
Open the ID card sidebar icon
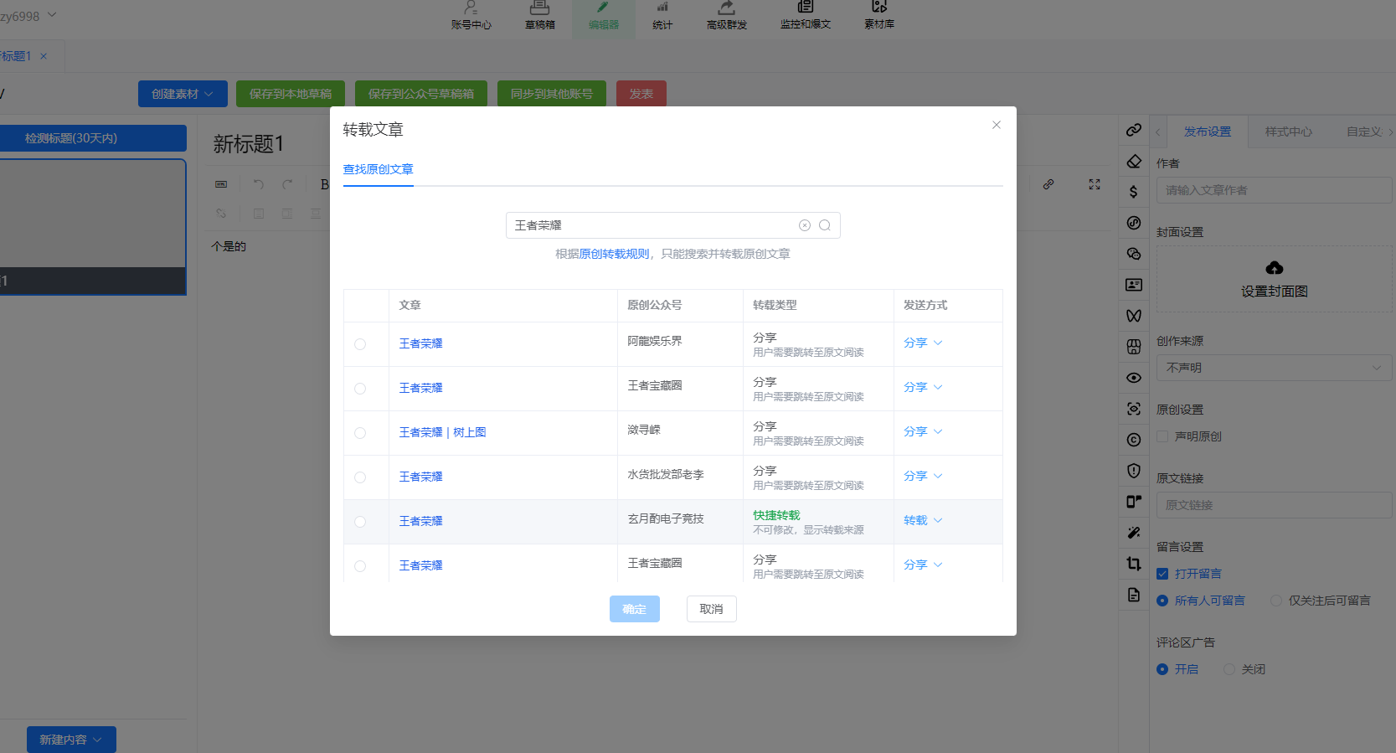tap(1134, 285)
